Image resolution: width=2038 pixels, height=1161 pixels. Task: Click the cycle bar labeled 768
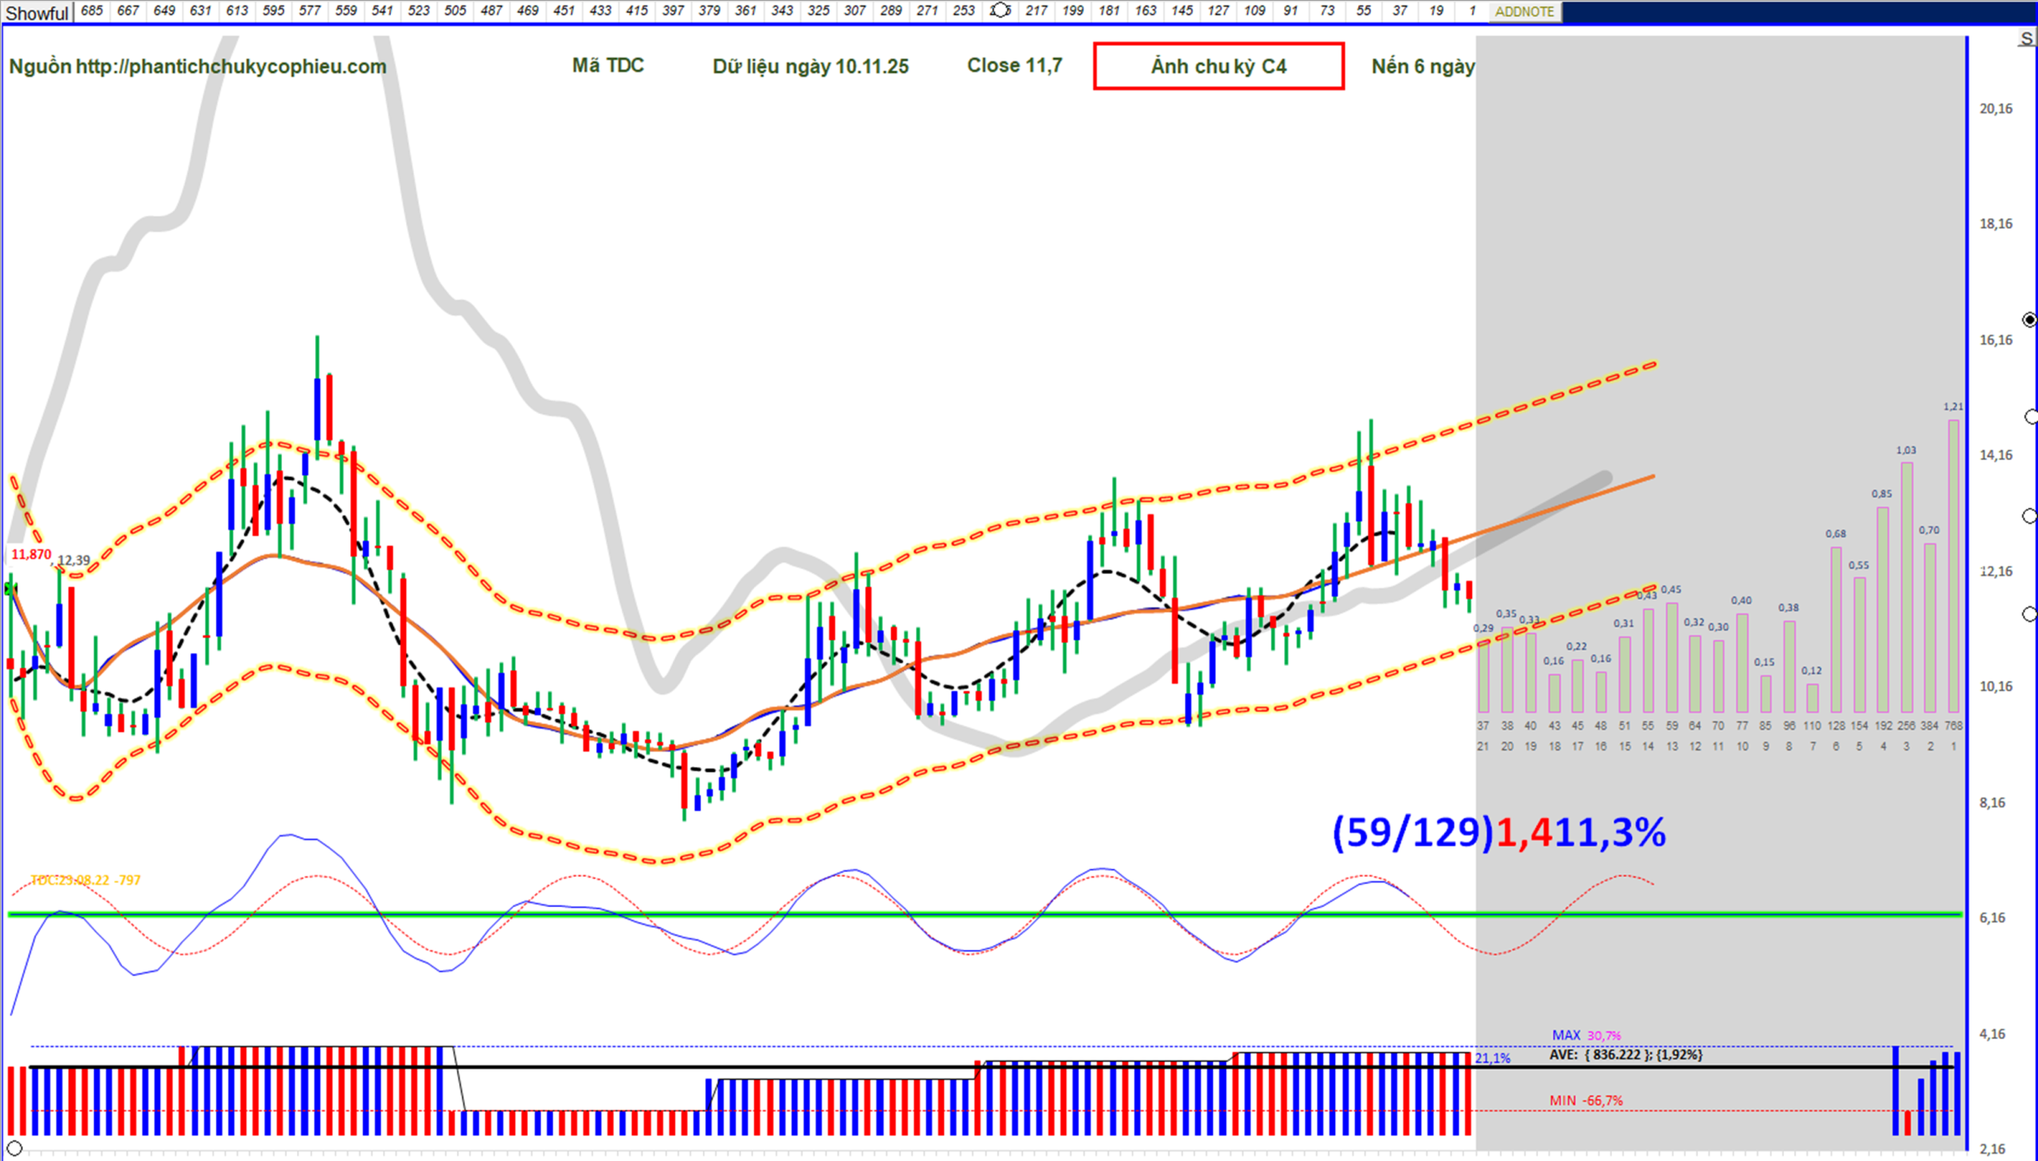click(x=1953, y=566)
